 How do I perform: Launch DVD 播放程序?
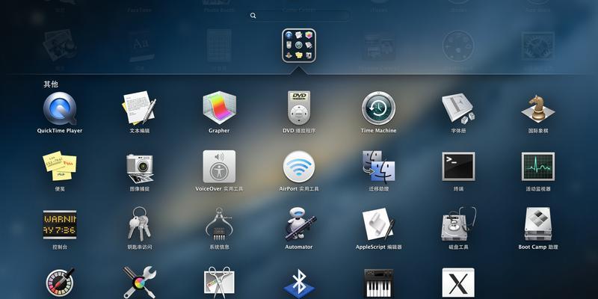(x=299, y=108)
